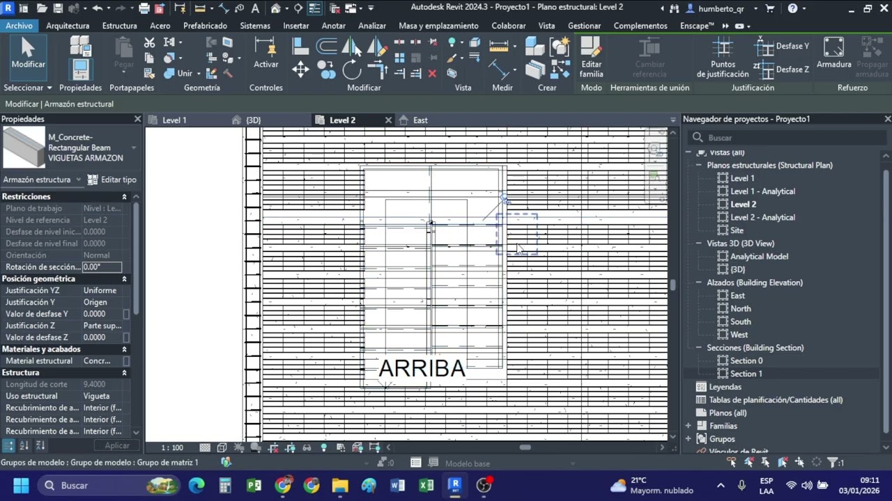
Task: Collapse the Materiales y acabados section
Action: [x=124, y=349]
